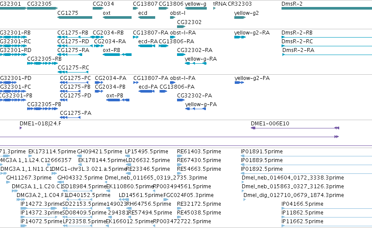Select protein CG1275-PC label
The image size is (372, 228).
coord(75,78)
